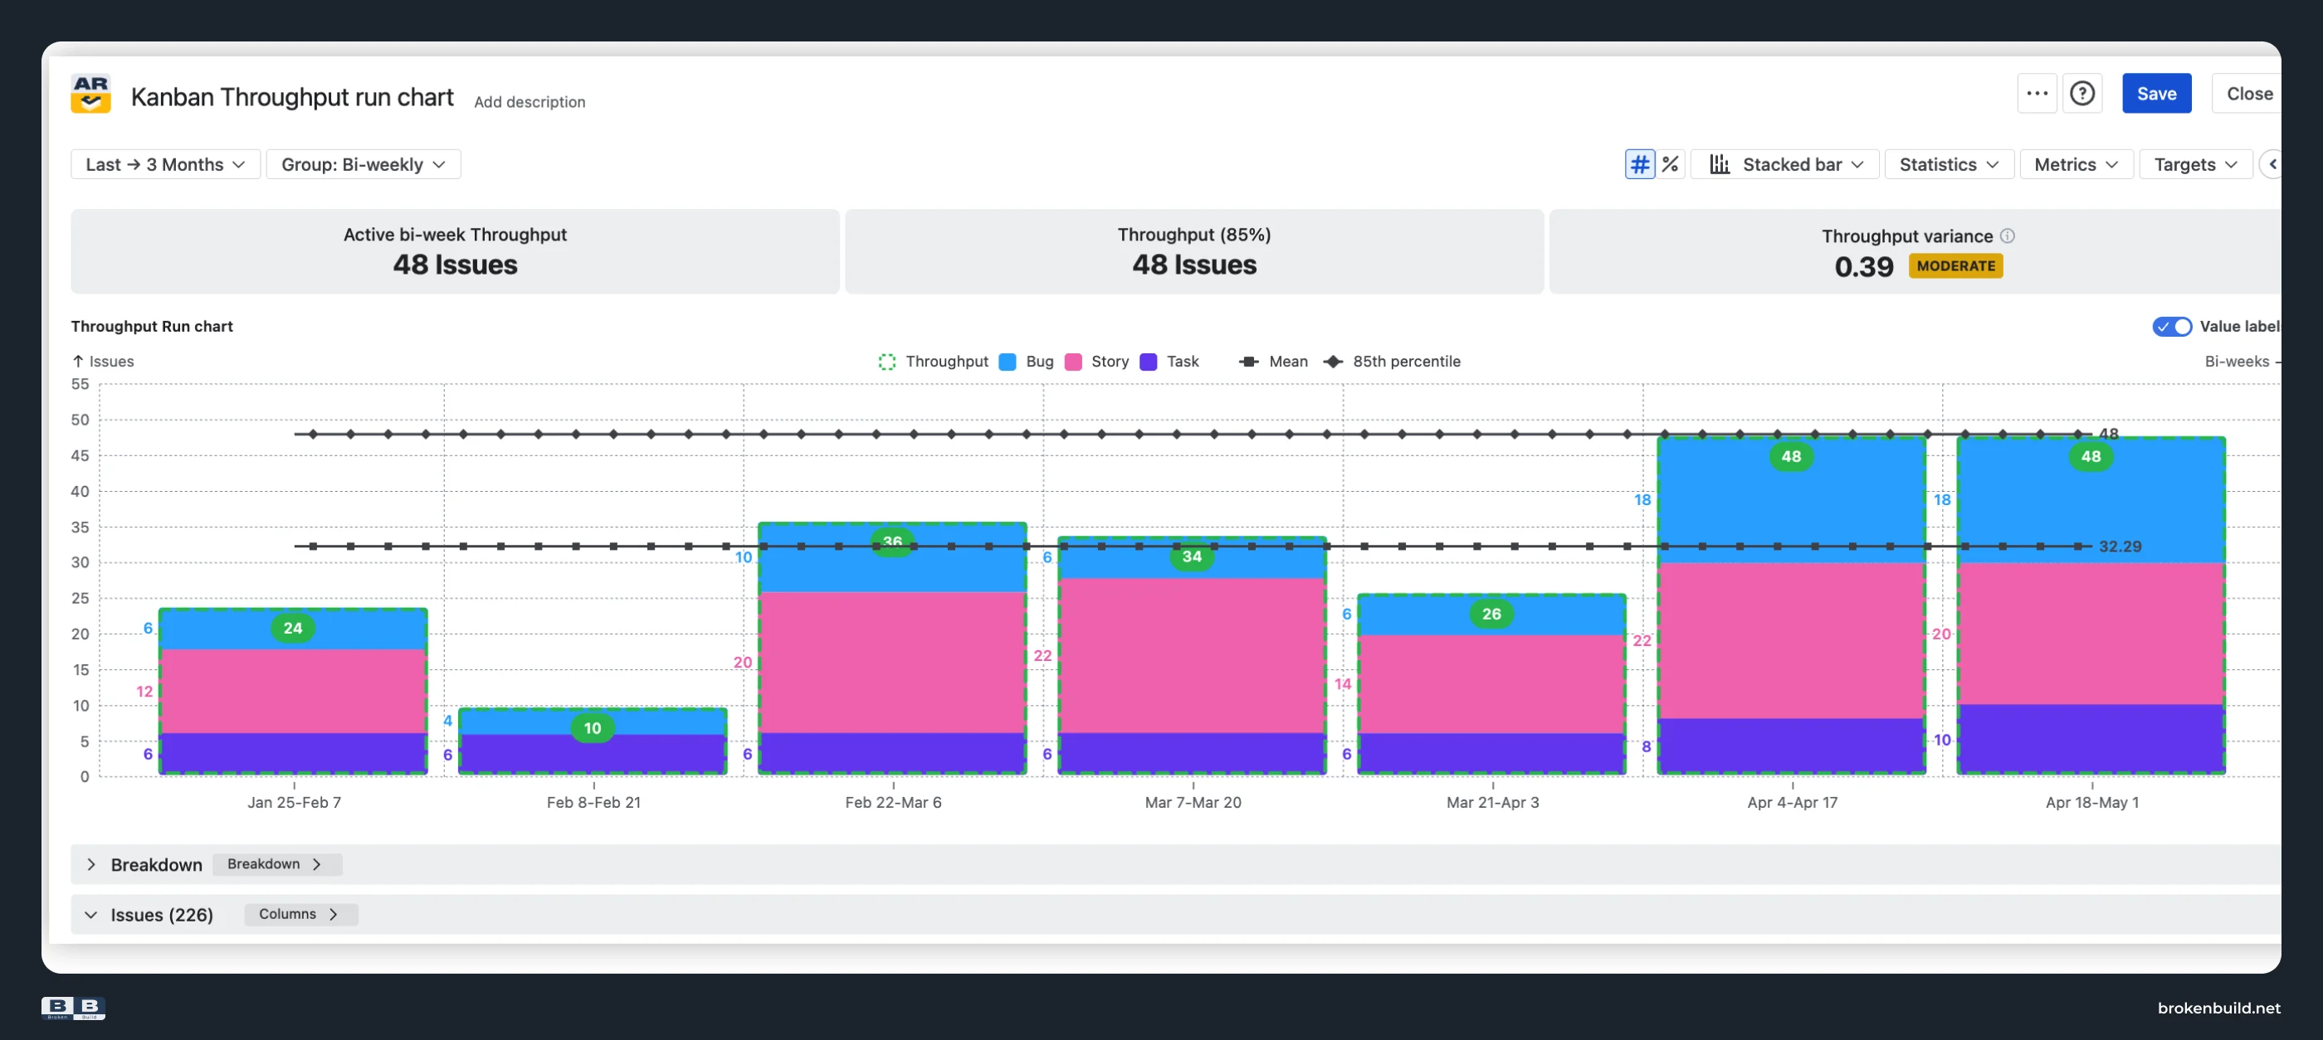Click the Broken Build BB logo
Image resolution: width=2323 pixels, height=1040 pixels.
point(73,1008)
